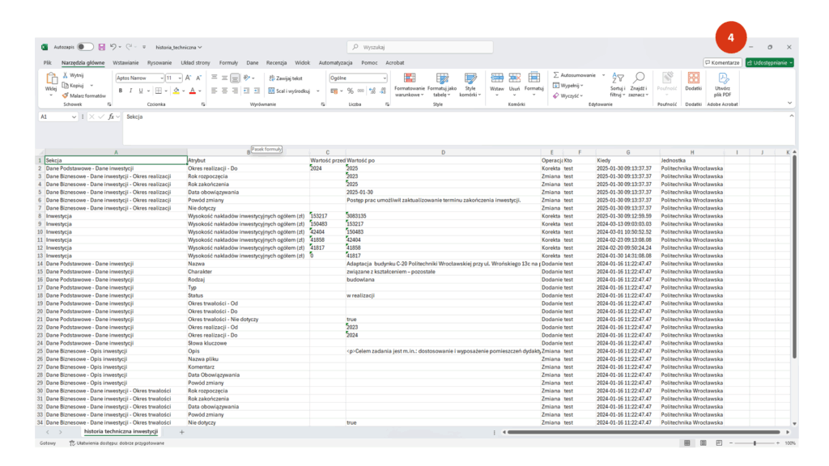829x466 pixels.
Task: Expand the Wyczyść clear dropdown
Action: 581,96
